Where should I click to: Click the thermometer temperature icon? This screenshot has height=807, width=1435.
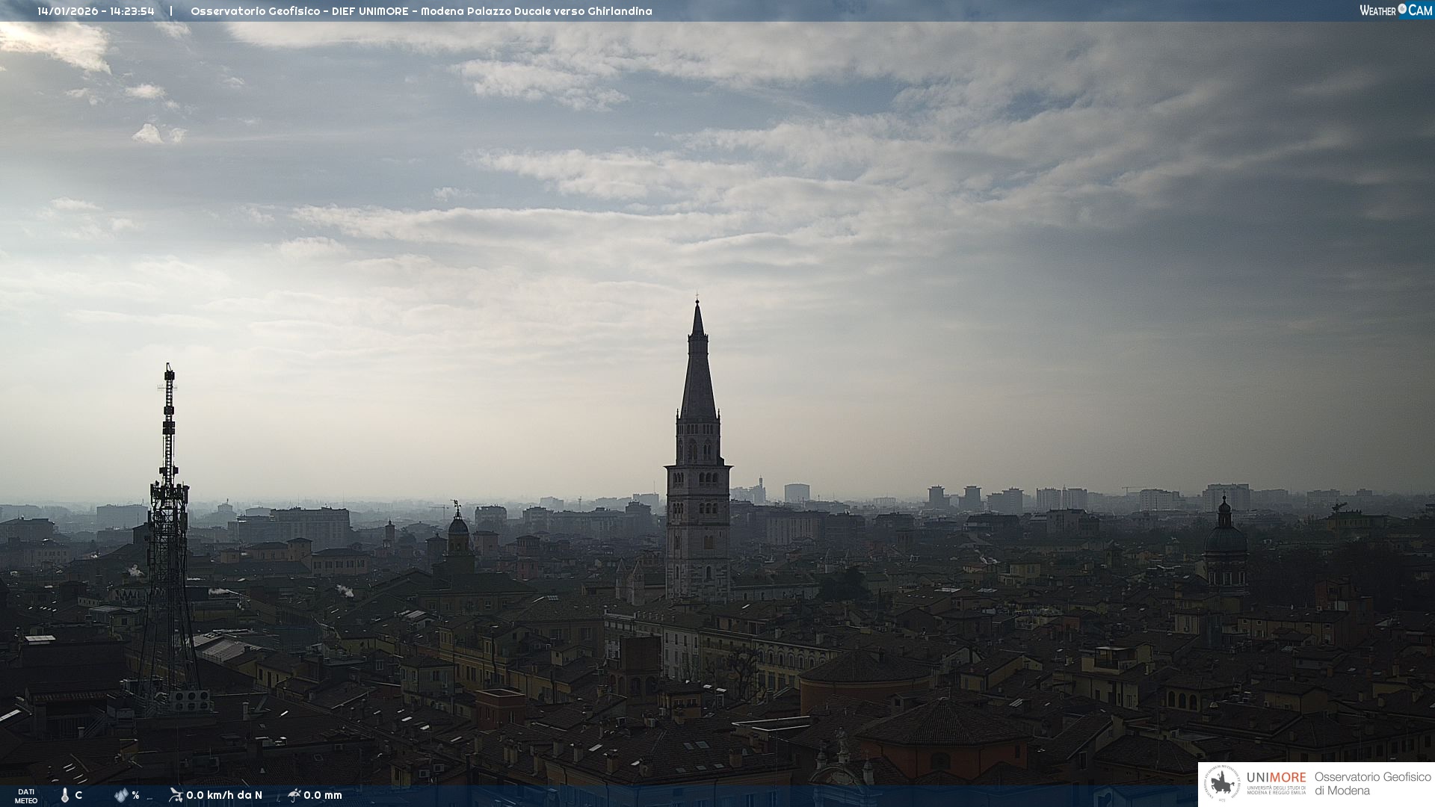(x=65, y=795)
